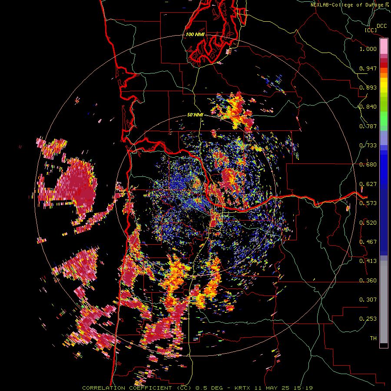Click the 1.000 scale value
Screen dimensions: 391x391
(368, 49)
